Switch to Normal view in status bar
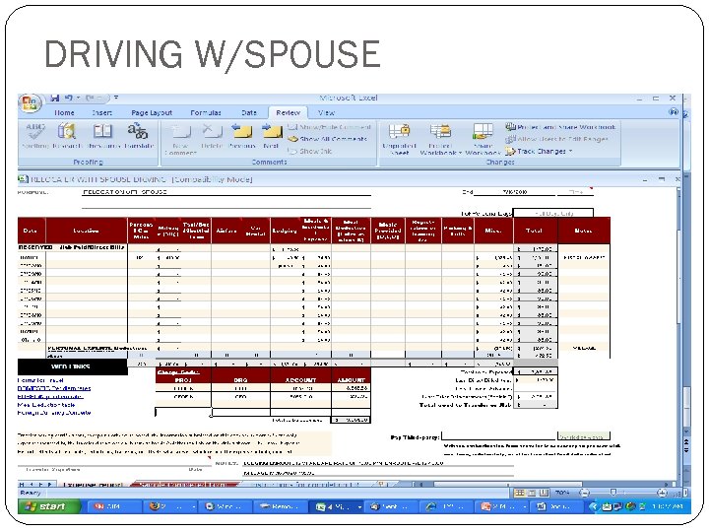 tap(520, 493)
